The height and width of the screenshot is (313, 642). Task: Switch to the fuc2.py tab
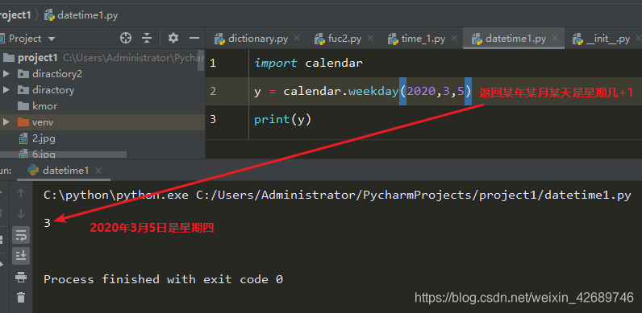click(x=338, y=39)
